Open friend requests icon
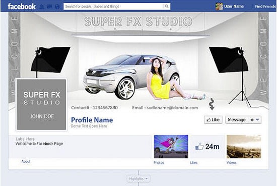This screenshot has width=277, height=186. 42,7
